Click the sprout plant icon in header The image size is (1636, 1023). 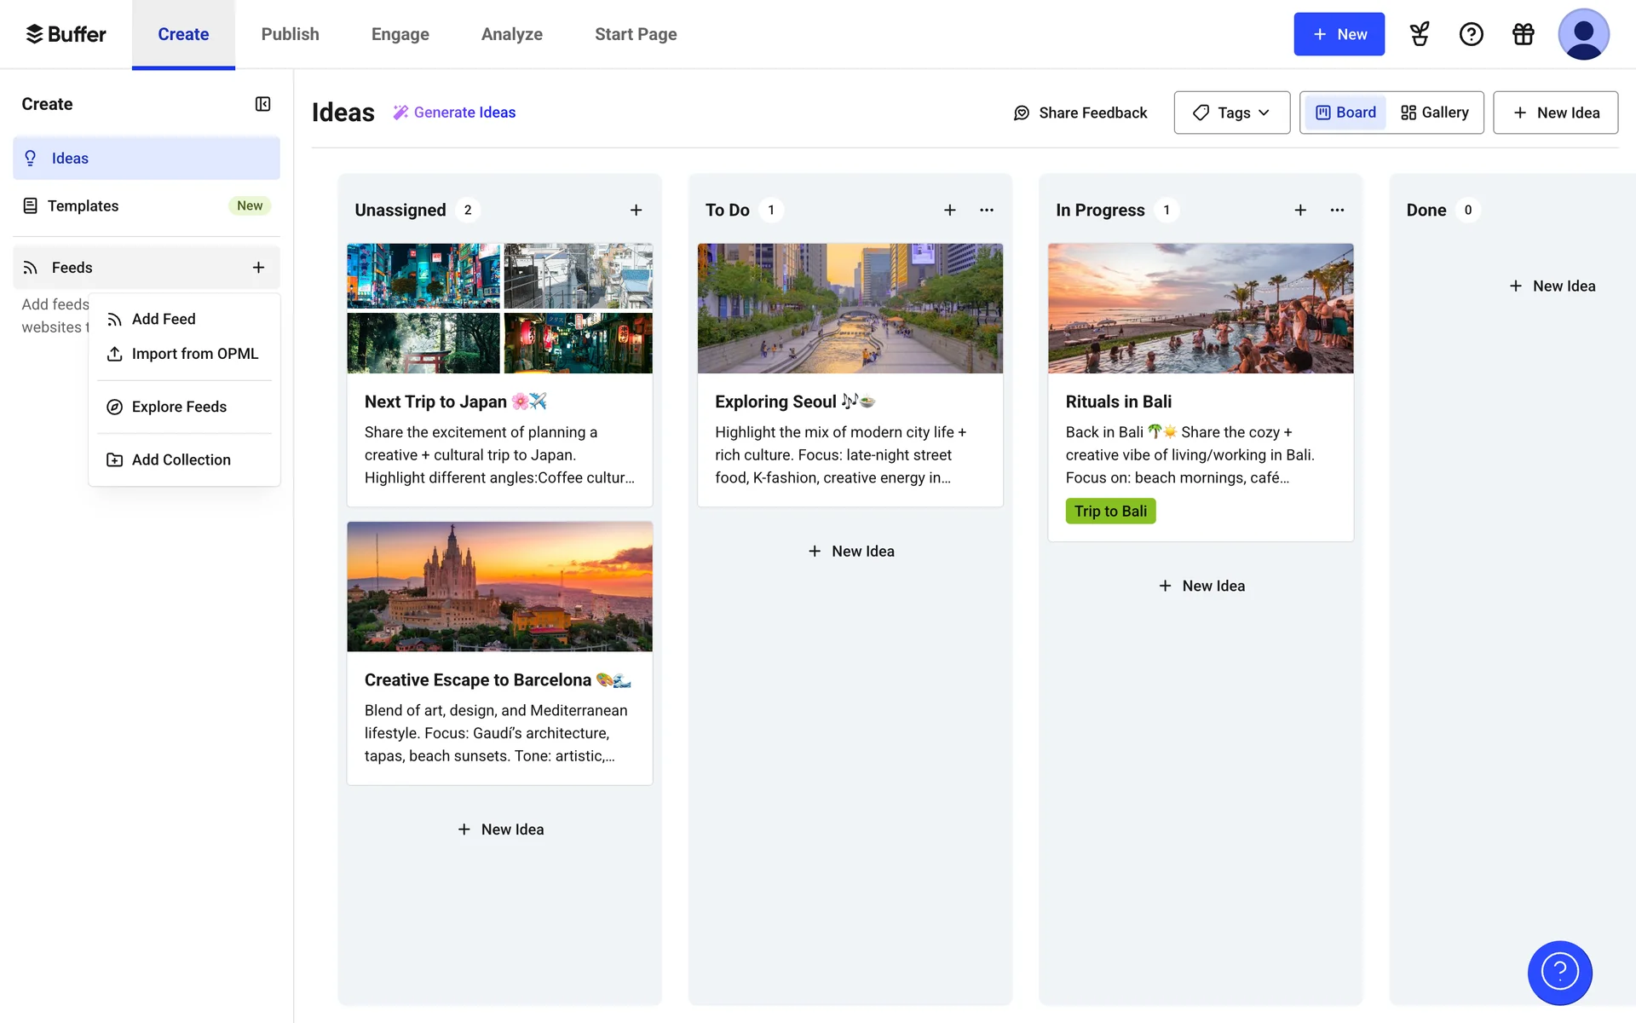click(1419, 34)
